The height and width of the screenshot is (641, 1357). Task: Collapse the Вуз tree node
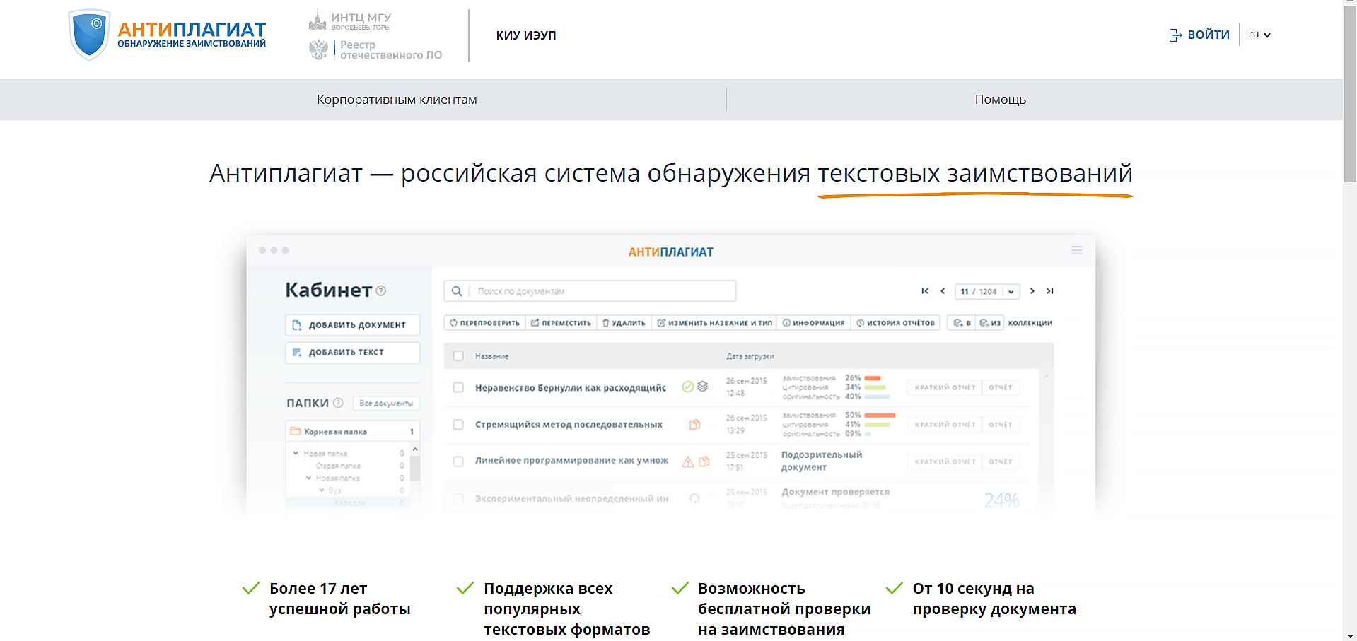[x=321, y=490]
